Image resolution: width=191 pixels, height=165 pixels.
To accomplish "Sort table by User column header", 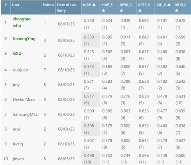I will click(x=16, y=5).
